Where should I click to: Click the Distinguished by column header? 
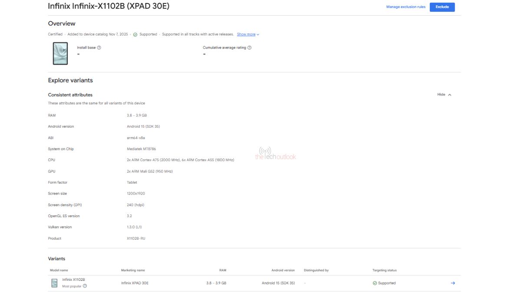316,270
